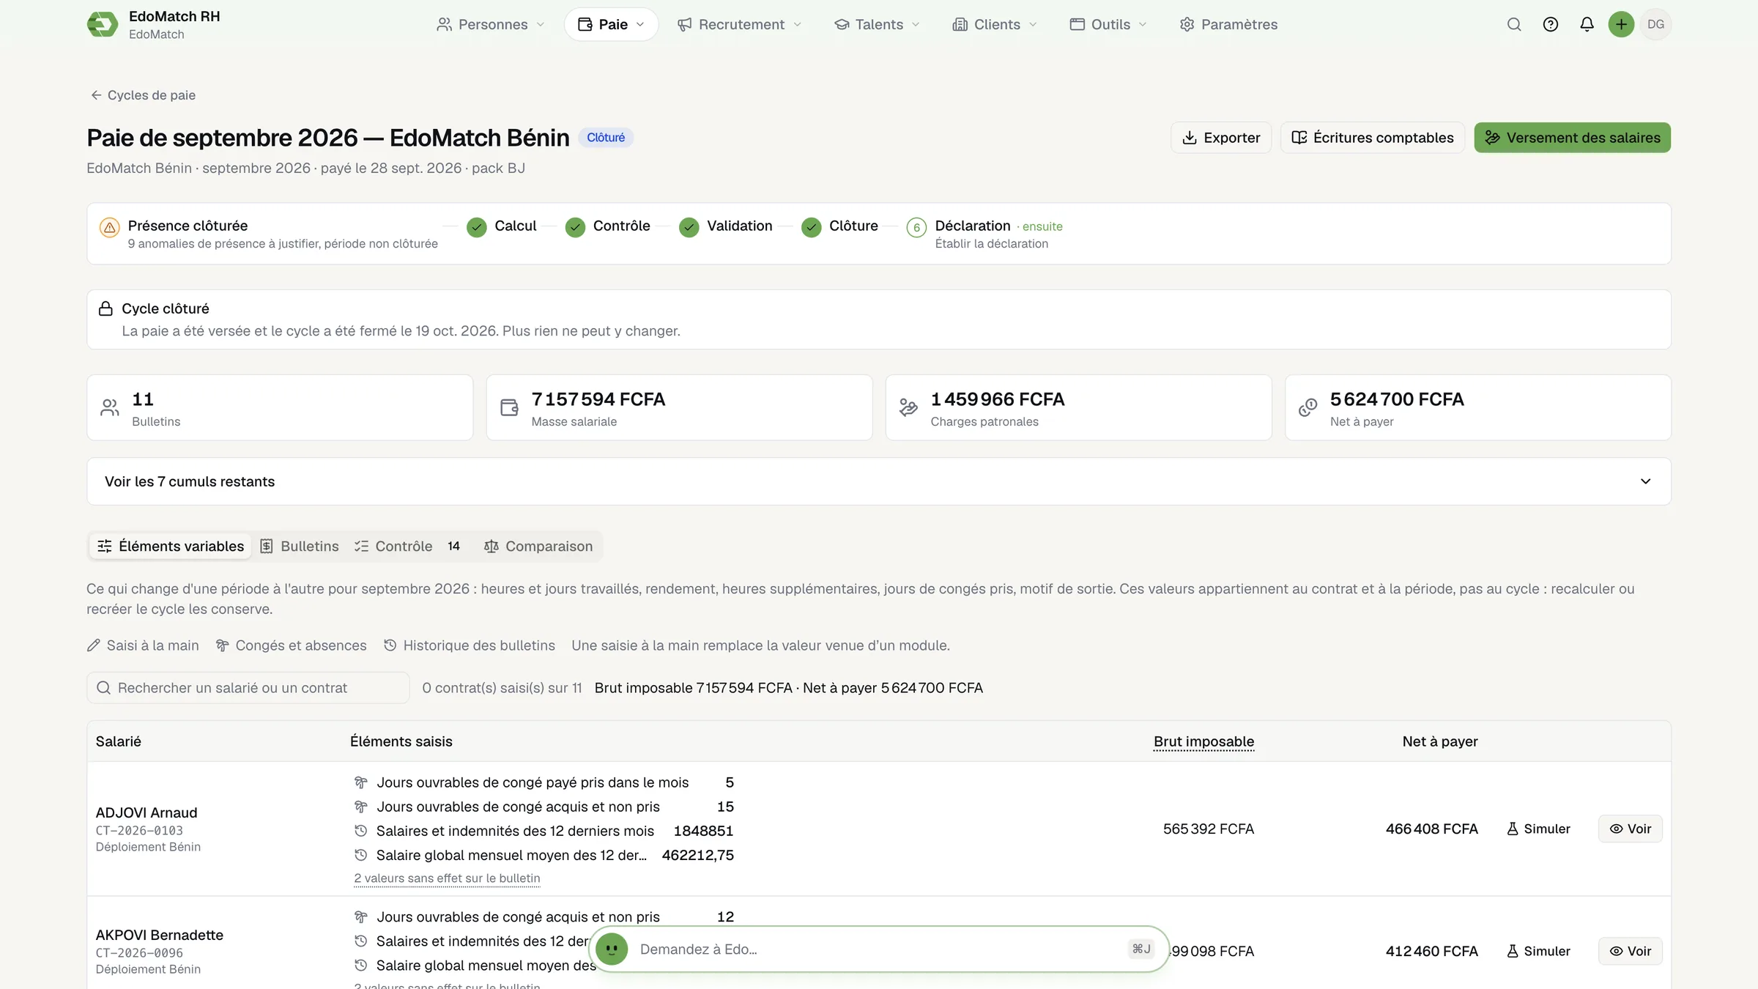Click Voir for AKPOVI Bernadette
The height and width of the screenshot is (989, 1758).
1631,951
